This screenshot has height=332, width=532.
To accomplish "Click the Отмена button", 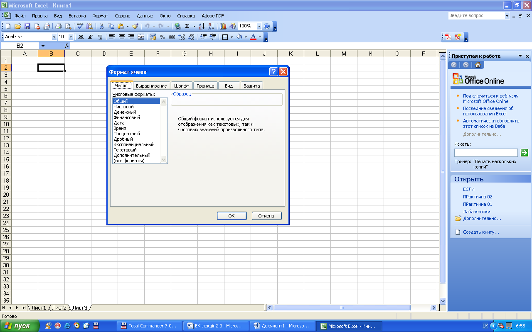I will 266,216.
